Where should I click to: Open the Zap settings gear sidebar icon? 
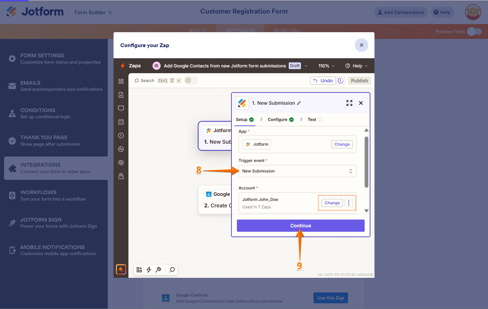(121, 163)
